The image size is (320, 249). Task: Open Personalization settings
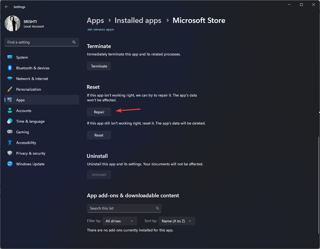click(42, 89)
